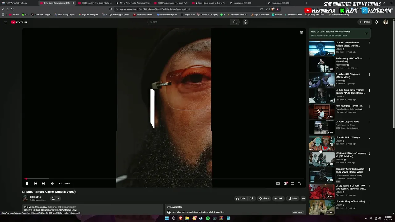
Task: Go back in browser history
Action: tap(3, 9)
